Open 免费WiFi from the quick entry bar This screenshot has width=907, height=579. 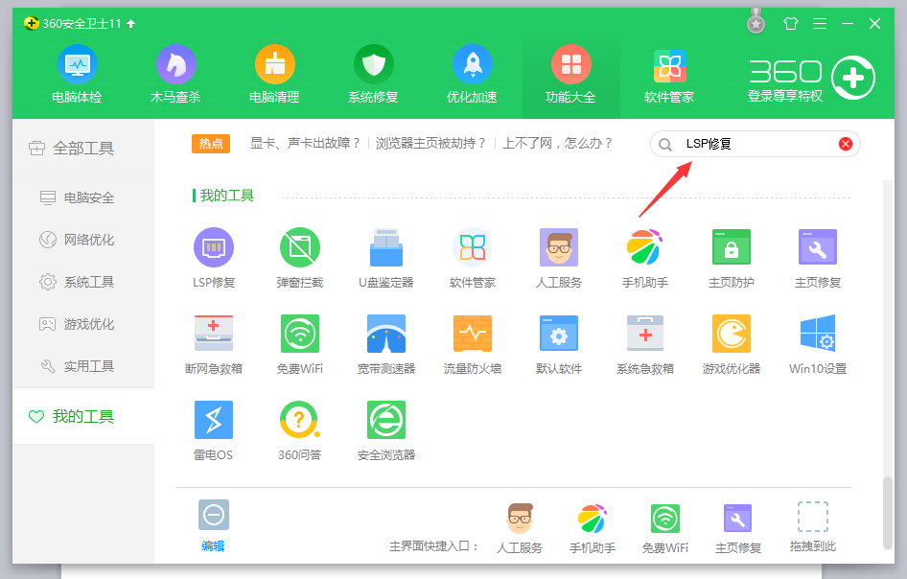[x=665, y=528]
